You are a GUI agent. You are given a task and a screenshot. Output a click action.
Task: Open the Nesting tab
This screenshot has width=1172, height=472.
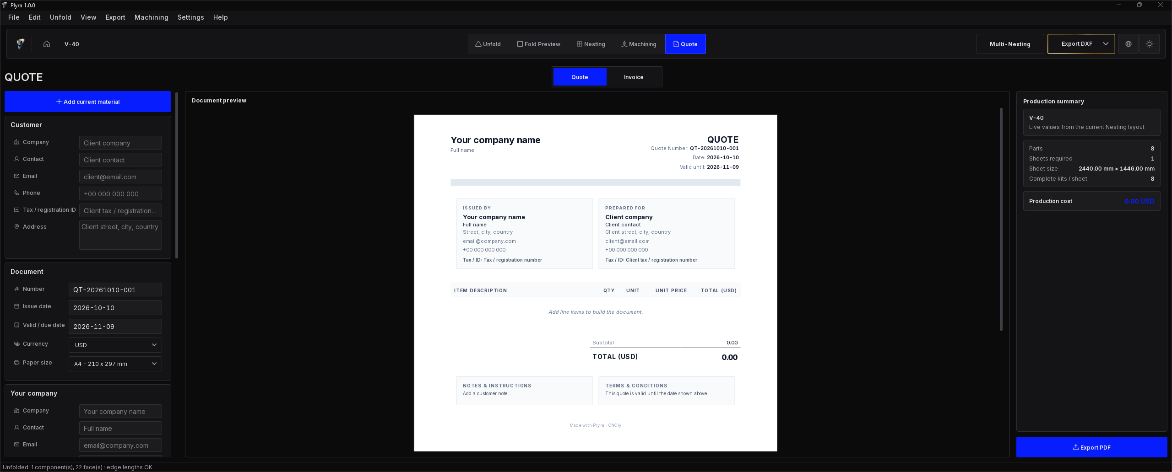click(x=591, y=44)
